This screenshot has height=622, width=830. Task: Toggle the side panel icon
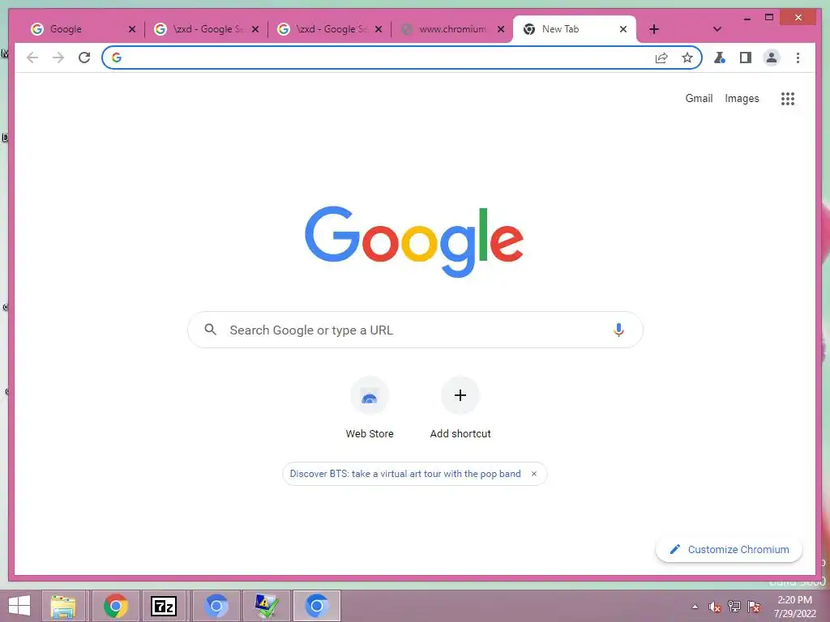(746, 58)
